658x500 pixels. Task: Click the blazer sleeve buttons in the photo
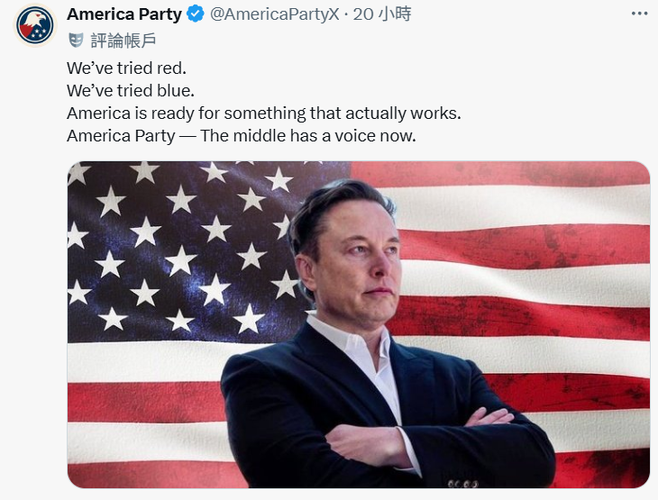click(463, 484)
